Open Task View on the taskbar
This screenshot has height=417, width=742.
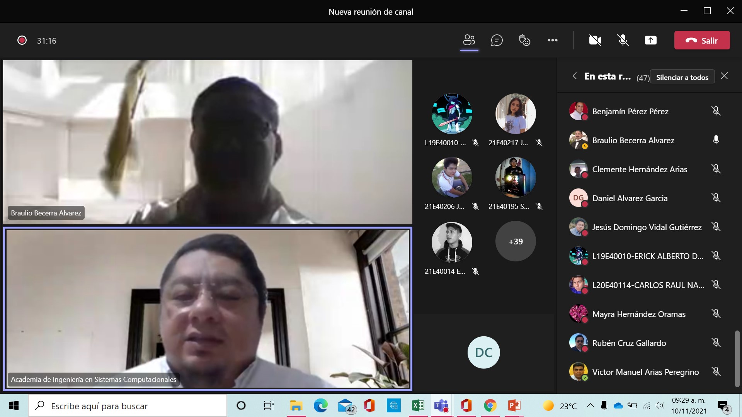click(269, 406)
